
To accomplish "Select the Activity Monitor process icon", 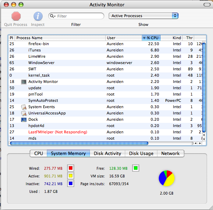I will pos(24,82).
